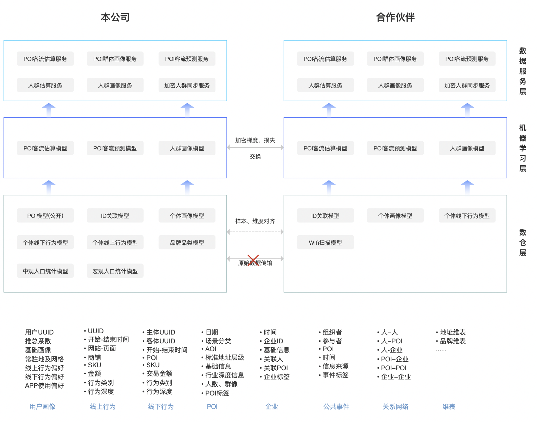Click the 用户UUID item

[x=39, y=332]
